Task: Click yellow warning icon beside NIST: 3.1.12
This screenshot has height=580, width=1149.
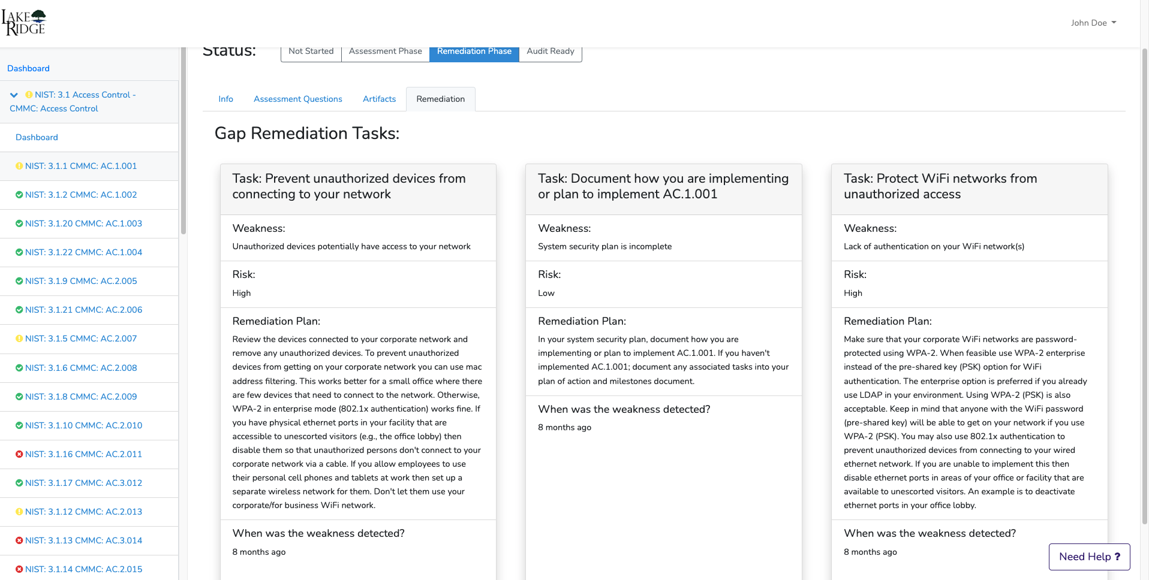Action: [19, 512]
